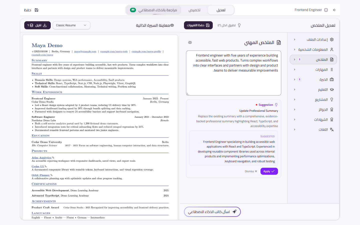Open the Classic Resume template dropdown
This screenshot has height=225, width=360.
71,25
